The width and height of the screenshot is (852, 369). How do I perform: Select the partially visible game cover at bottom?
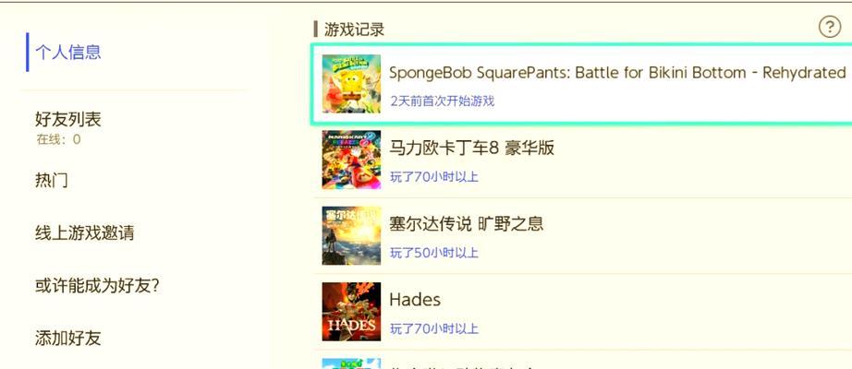tap(351, 363)
